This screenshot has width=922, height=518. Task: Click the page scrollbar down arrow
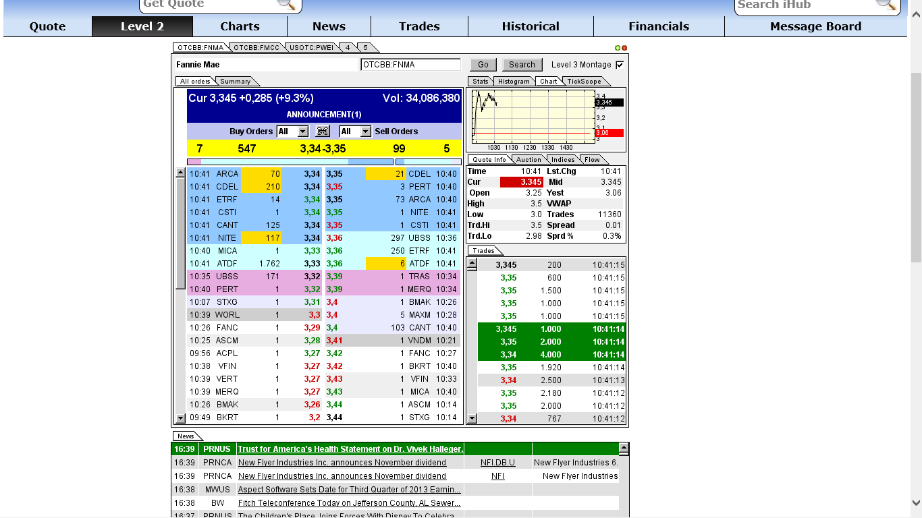click(916, 502)
